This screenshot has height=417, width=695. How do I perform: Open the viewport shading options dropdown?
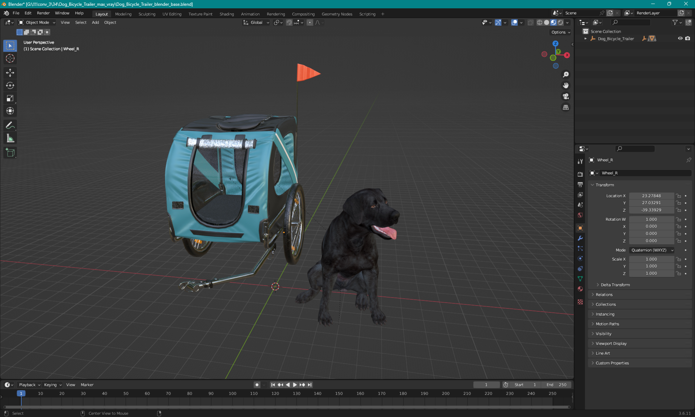(568, 22)
